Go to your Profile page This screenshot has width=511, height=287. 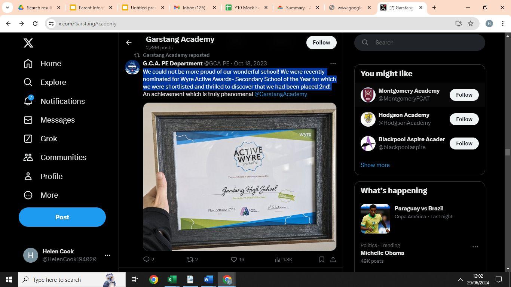[x=43, y=176]
